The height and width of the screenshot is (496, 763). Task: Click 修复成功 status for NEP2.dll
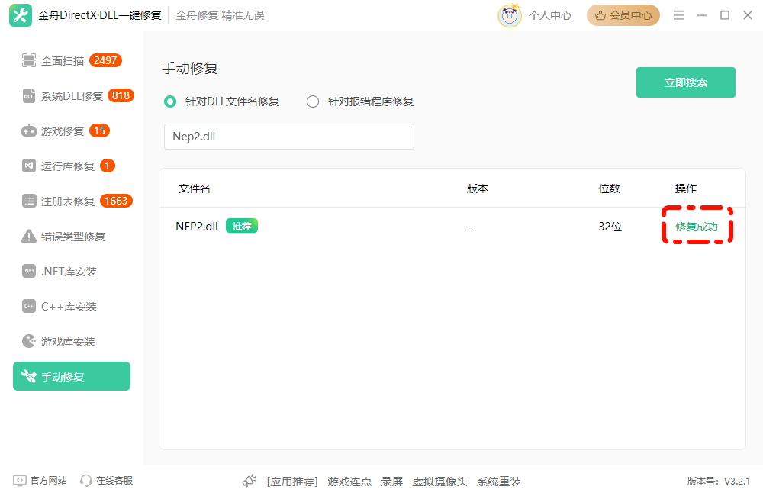pos(697,227)
